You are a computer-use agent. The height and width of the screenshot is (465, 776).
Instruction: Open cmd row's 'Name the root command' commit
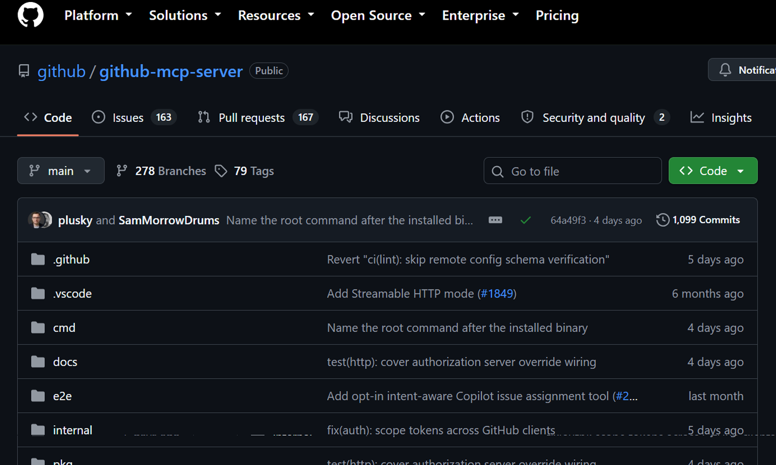pos(457,328)
